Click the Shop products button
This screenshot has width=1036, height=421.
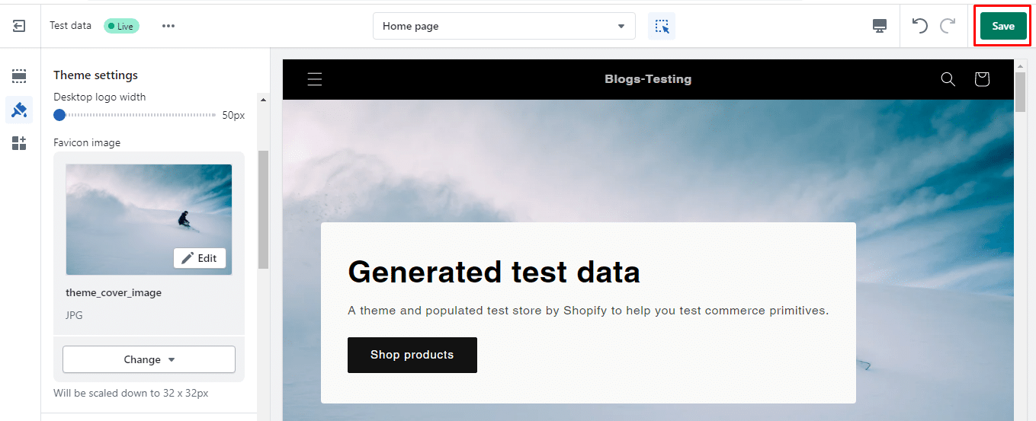[412, 355]
